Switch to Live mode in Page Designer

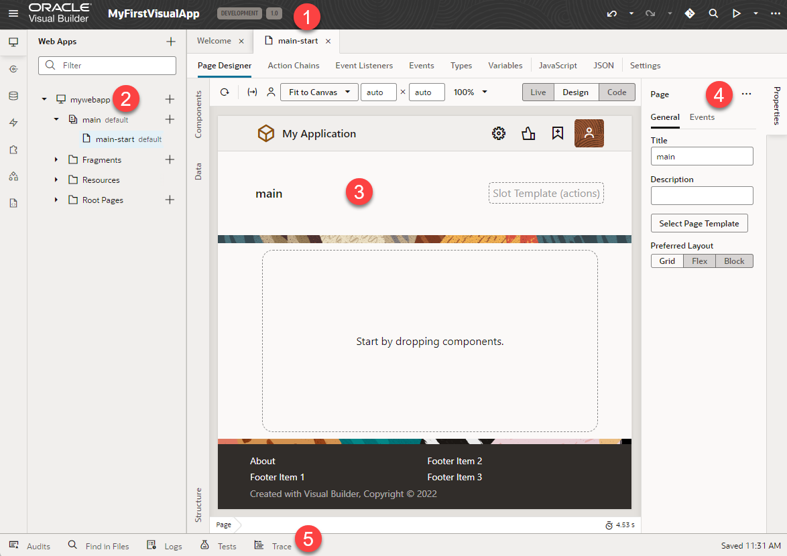(538, 92)
